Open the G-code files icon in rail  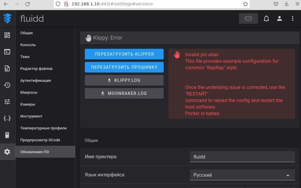[7, 69]
